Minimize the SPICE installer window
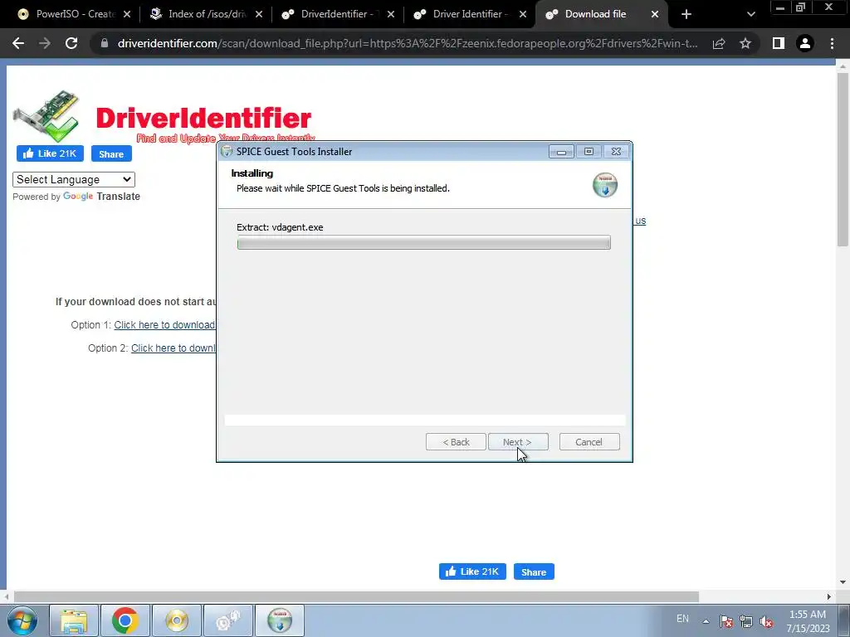Screen dimensions: 850x637 [x=561, y=152]
